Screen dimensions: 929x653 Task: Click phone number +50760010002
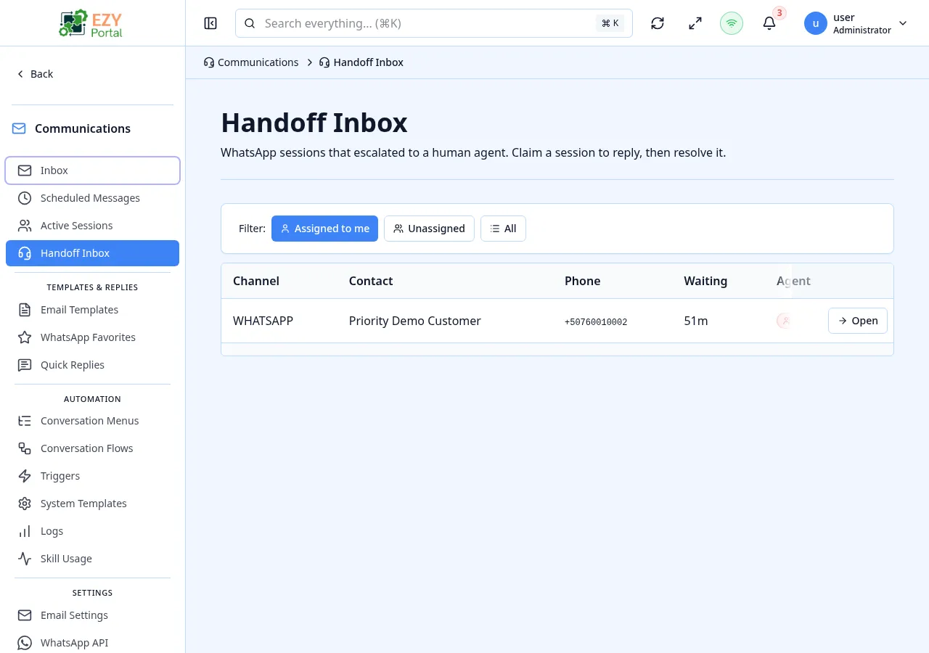(x=596, y=321)
